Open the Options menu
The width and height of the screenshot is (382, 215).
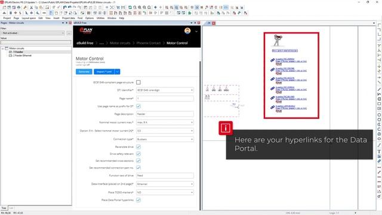pos(90,18)
